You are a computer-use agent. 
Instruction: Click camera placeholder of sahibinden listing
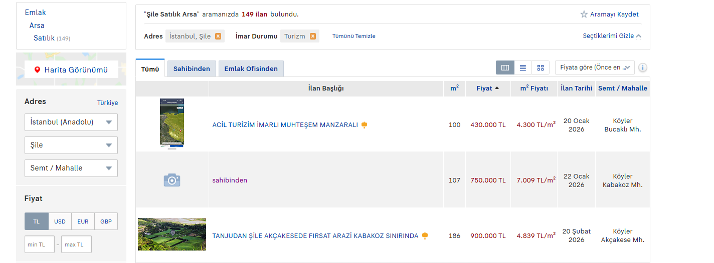click(x=172, y=180)
